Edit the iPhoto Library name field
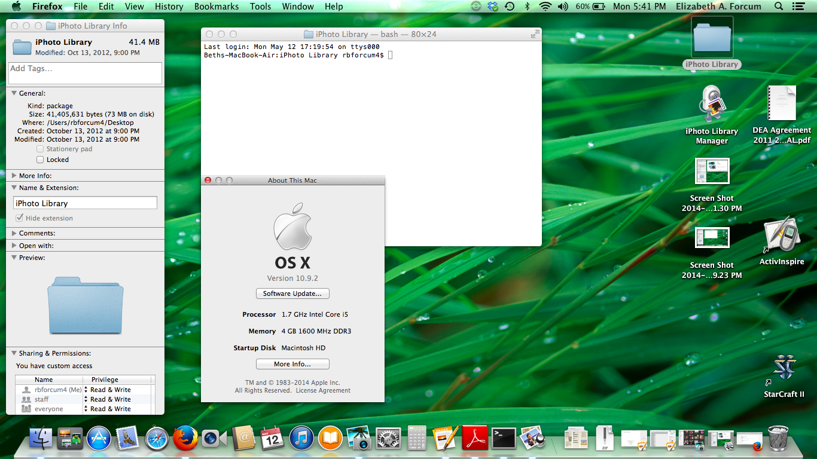This screenshot has height=459, width=817. (85, 203)
